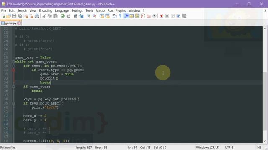Image resolution: width=268 pixels, height=150 pixels.
Task: Open the Encoding menu
Action: (x=46, y=10)
